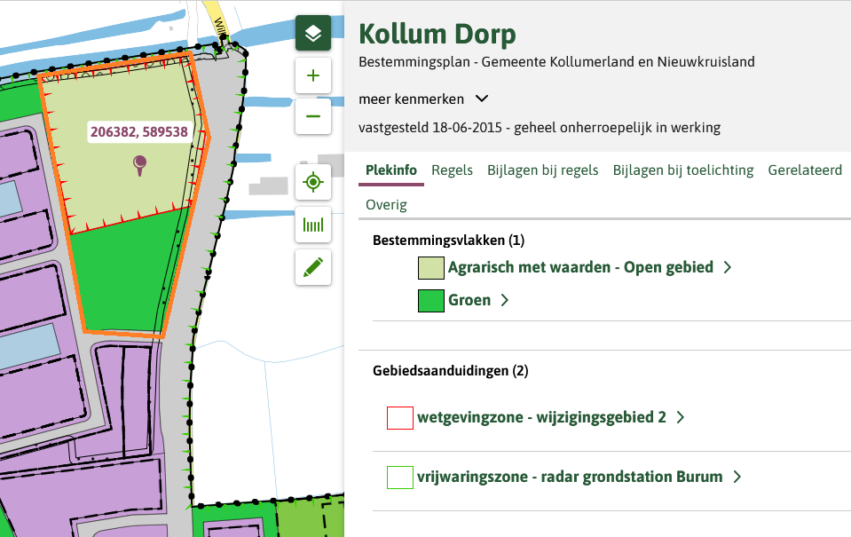Open the Groen bestemmingsvlak link
Image resolution: width=851 pixels, height=537 pixels.
tap(469, 300)
